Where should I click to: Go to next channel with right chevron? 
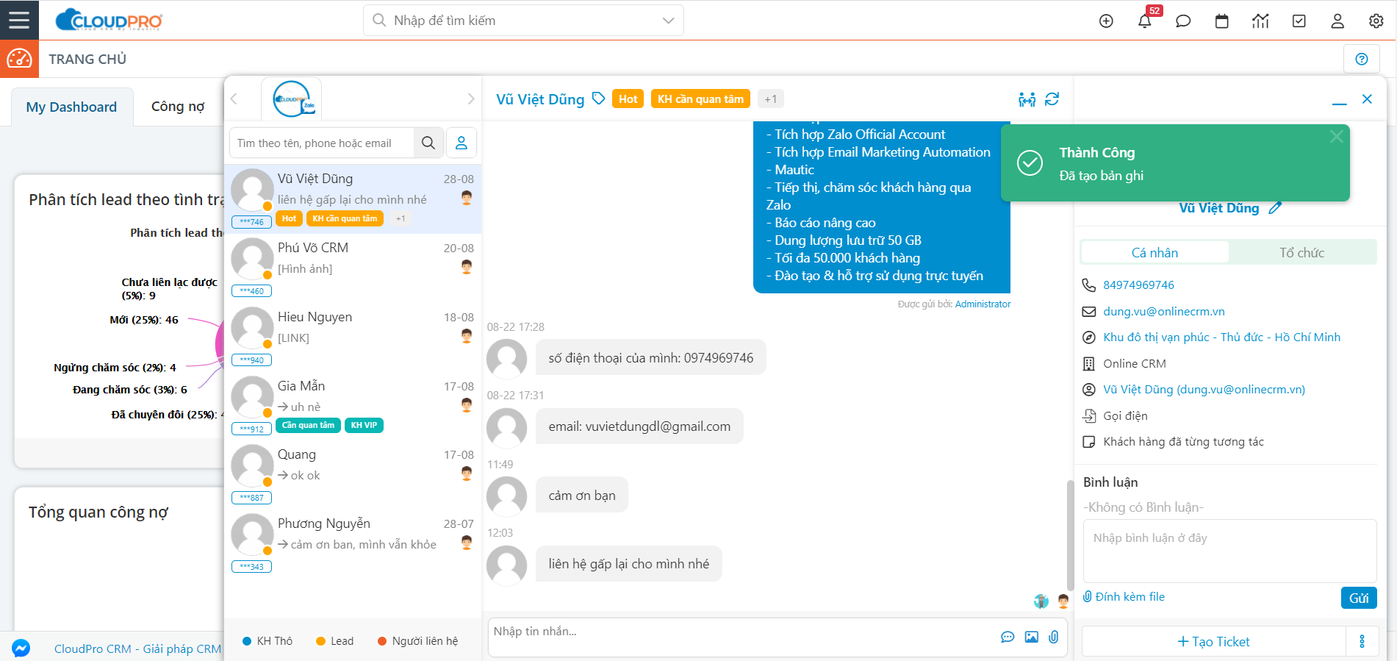tap(471, 99)
